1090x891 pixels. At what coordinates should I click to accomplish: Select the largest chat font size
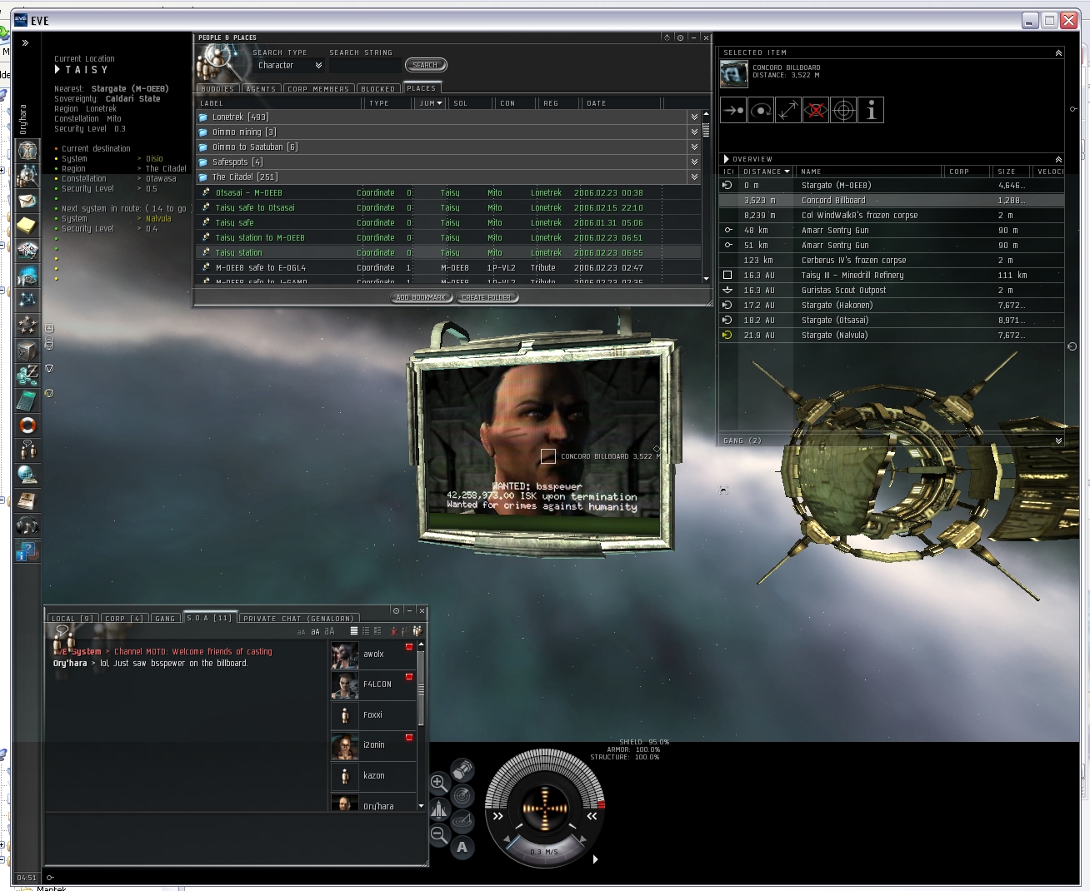coord(329,631)
